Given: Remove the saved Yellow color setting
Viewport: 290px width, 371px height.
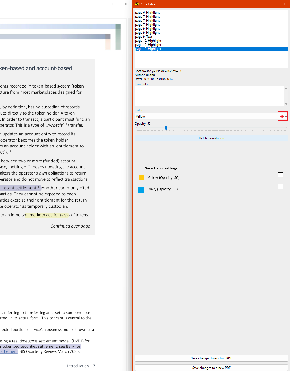Looking at the screenshot, I should tap(281, 175).
